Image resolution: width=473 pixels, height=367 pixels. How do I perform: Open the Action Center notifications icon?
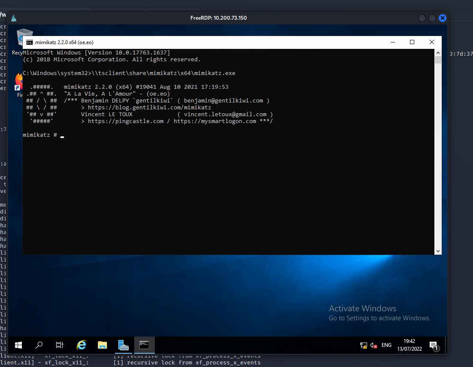pos(434,346)
